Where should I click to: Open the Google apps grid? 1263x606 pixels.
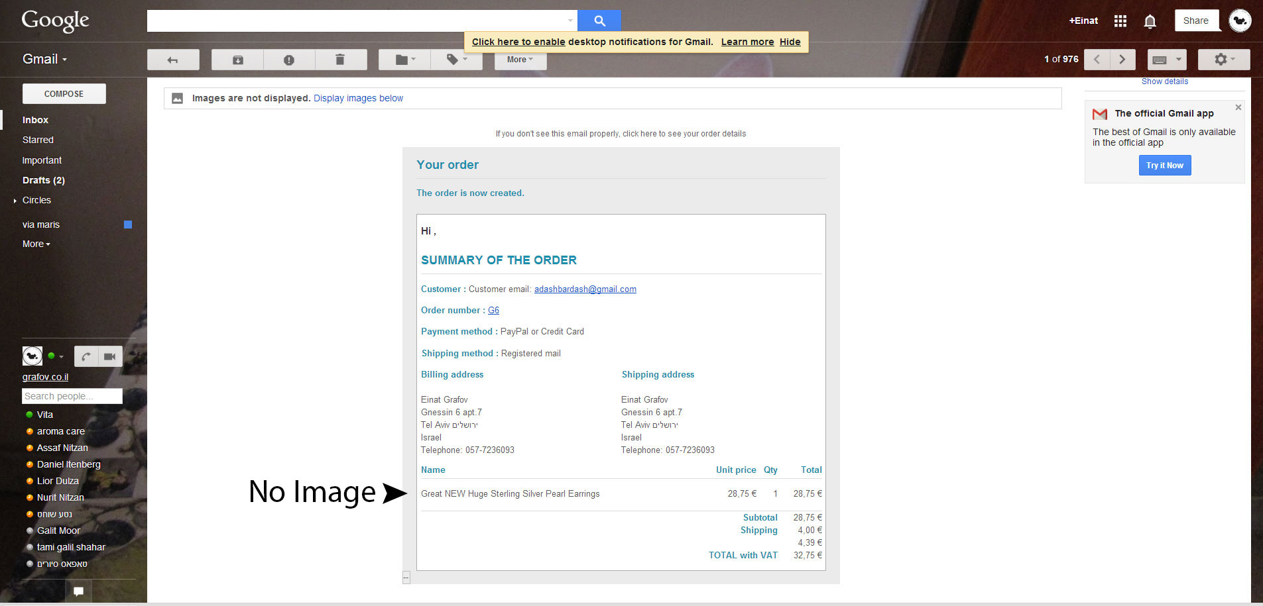(x=1120, y=21)
